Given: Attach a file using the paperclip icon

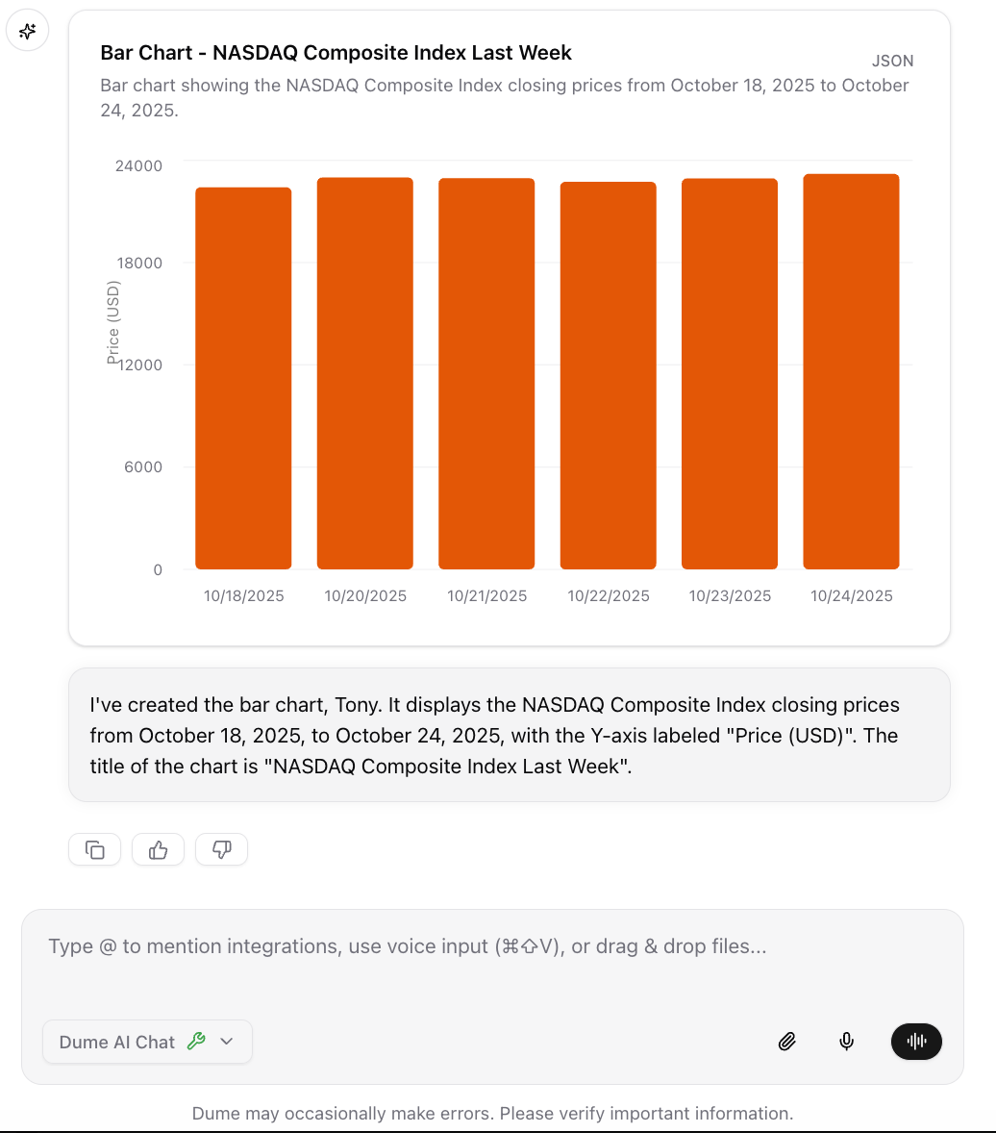Looking at the screenshot, I should pos(787,1042).
